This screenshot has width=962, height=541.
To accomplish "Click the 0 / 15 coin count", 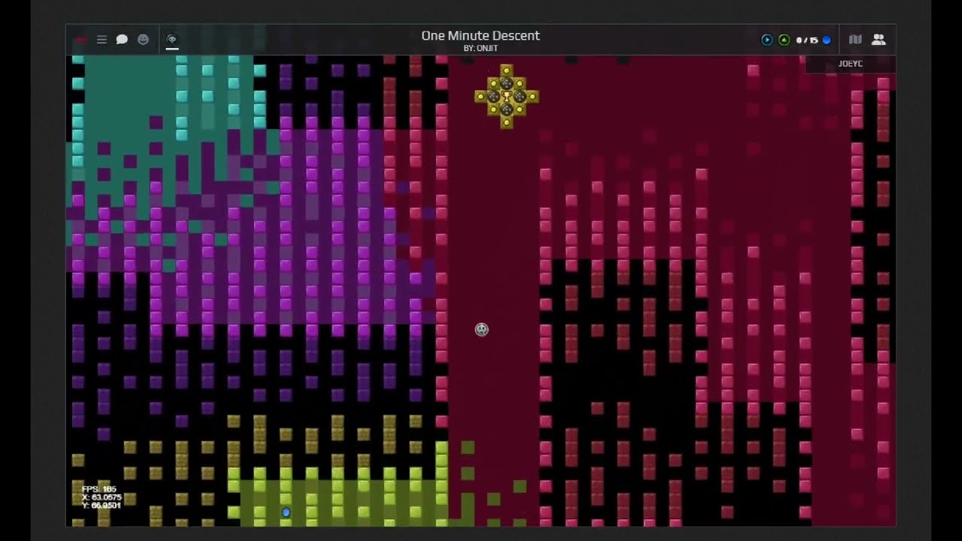I will click(807, 41).
